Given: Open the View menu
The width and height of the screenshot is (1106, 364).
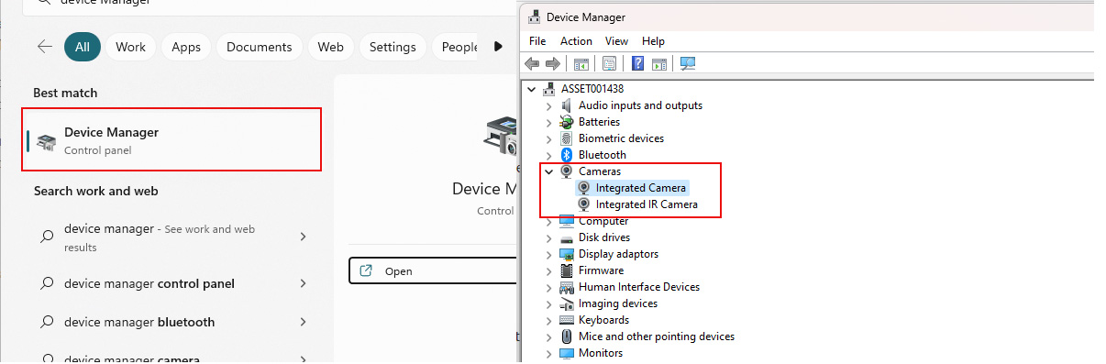Looking at the screenshot, I should tap(616, 41).
